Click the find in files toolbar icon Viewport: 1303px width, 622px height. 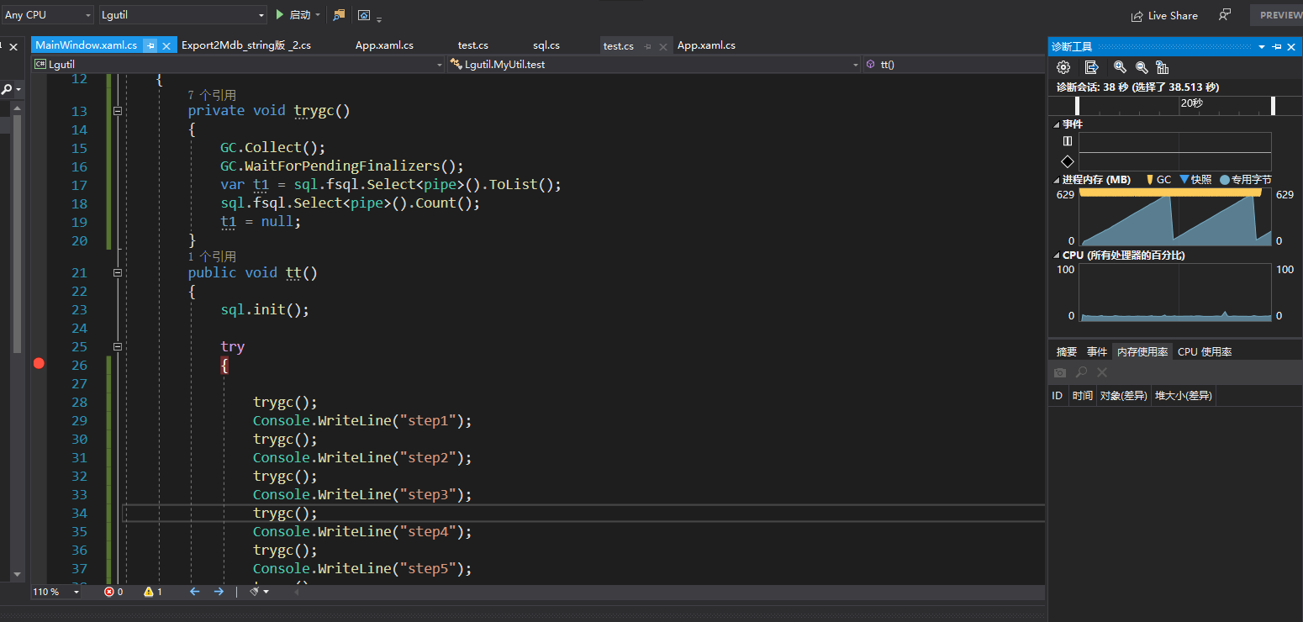339,15
